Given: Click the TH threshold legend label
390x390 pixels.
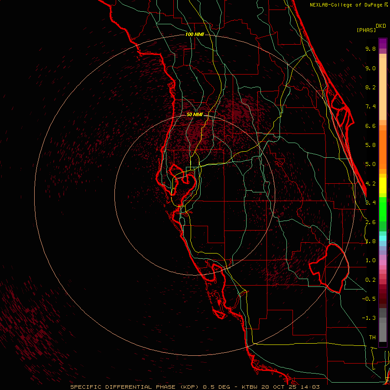Looking at the screenshot, I should 372,337.
